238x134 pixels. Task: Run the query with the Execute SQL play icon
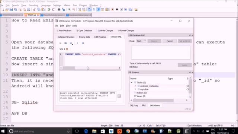77,43
